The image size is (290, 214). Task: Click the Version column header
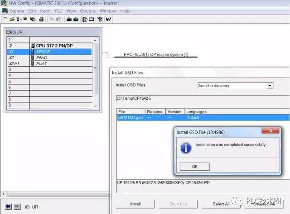point(174,112)
